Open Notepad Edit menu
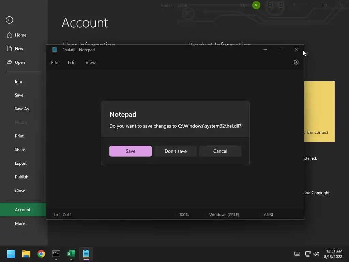This screenshot has width=349, height=262. click(72, 63)
